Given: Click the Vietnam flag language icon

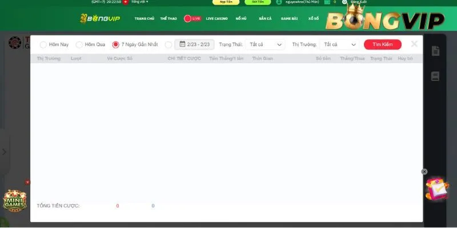Looking at the screenshot, I should point(125,2).
